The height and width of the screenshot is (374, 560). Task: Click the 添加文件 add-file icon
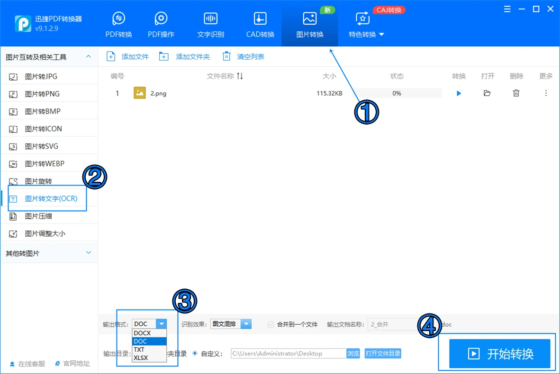pos(111,56)
